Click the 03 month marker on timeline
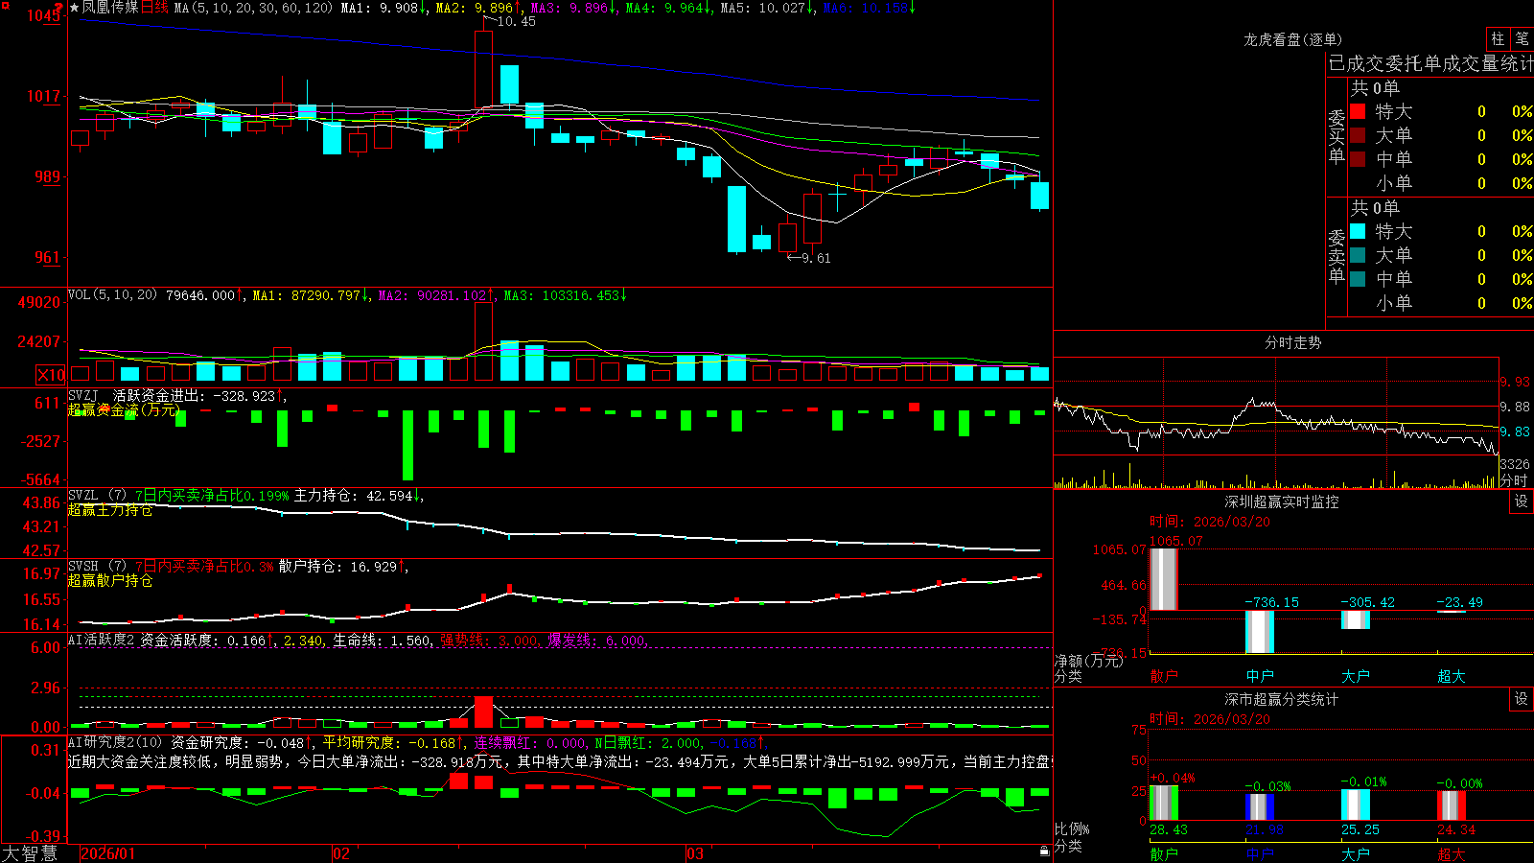Image resolution: width=1534 pixels, height=863 pixels. tap(695, 853)
